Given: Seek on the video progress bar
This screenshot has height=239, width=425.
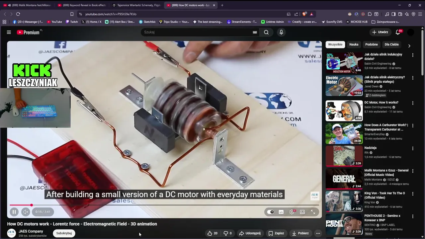Looking at the screenshot, I should point(164,205).
